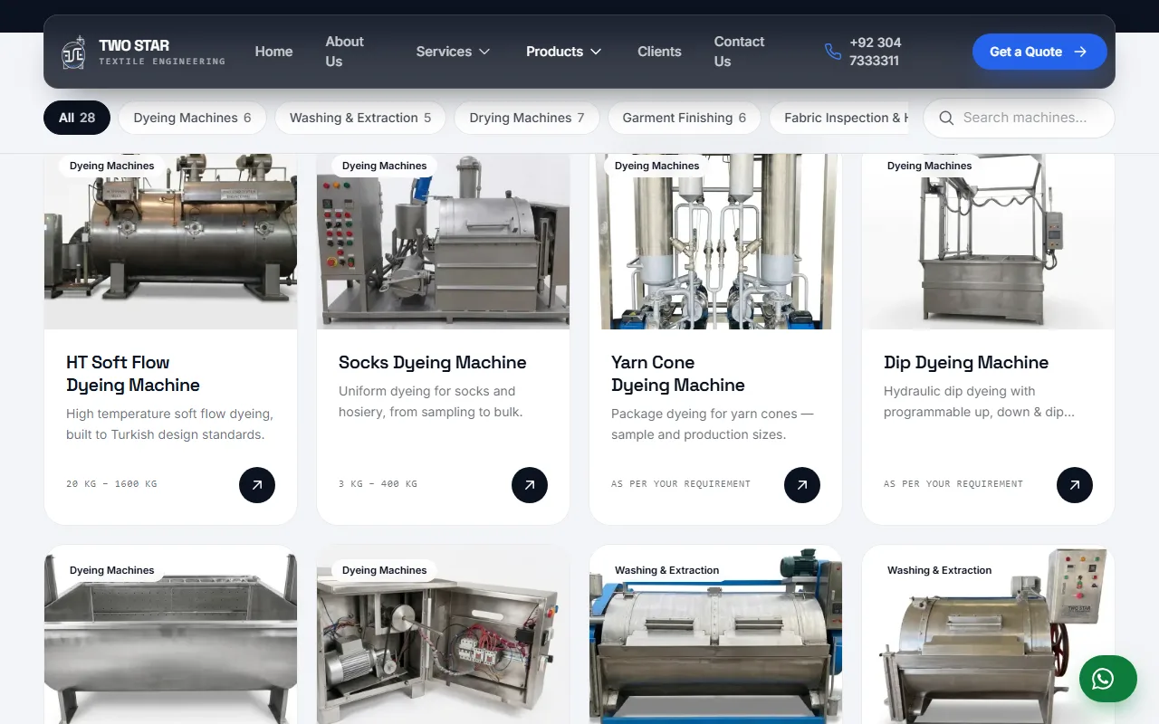Click the Yarn Cone Dyeing Machine title

pos(678,374)
